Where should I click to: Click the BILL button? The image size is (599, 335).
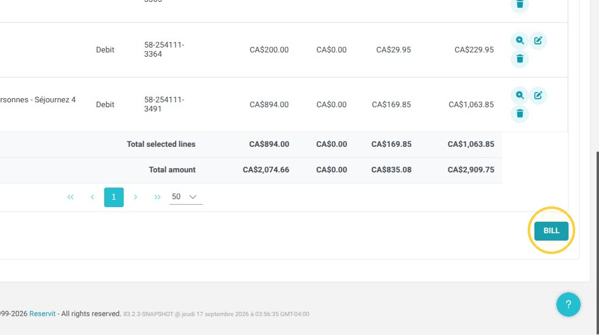pos(551,231)
